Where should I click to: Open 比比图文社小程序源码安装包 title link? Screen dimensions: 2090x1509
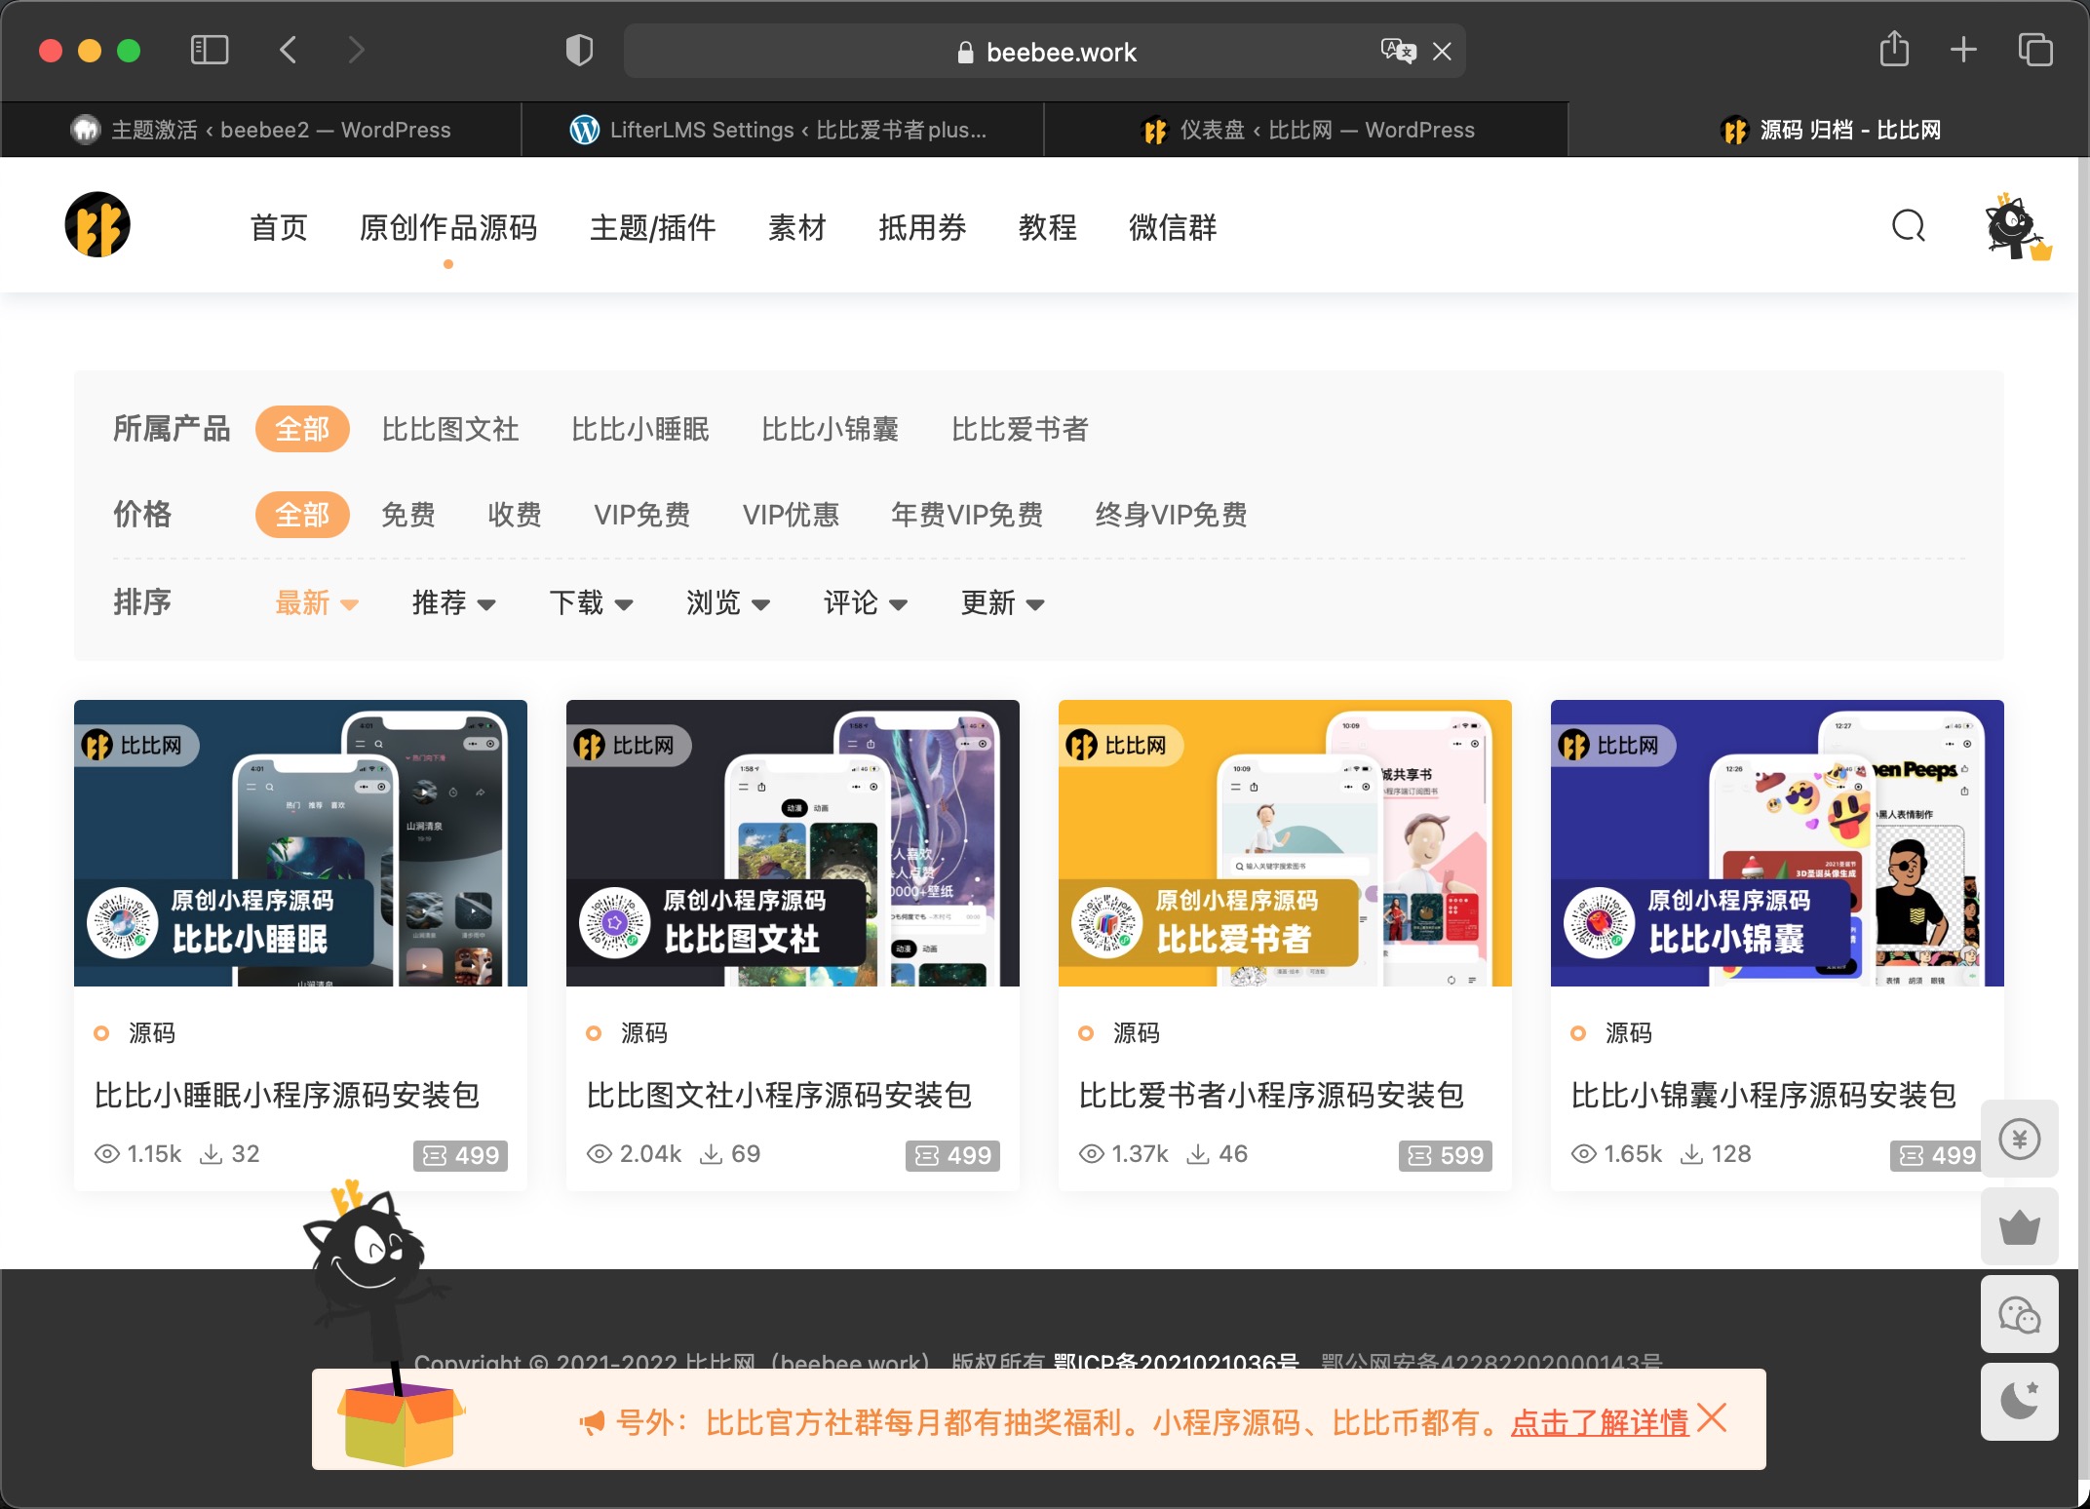coord(779,1096)
